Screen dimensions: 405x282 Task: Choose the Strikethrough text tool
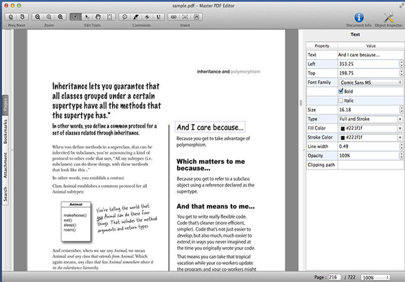147,17
